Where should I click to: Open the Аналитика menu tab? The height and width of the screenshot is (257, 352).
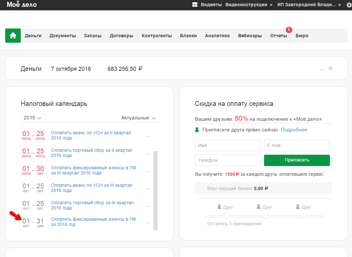coord(217,36)
